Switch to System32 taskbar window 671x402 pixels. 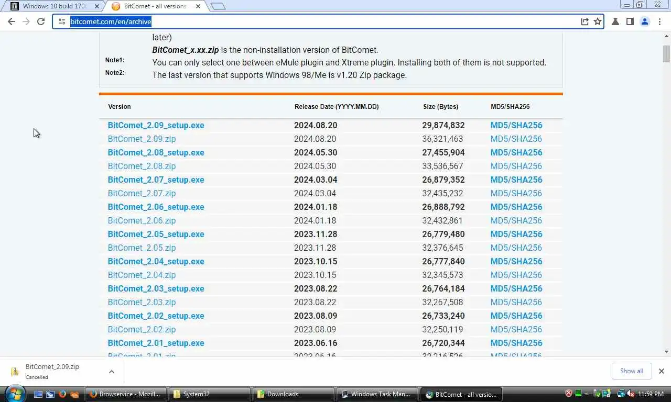[x=210, y=394]
